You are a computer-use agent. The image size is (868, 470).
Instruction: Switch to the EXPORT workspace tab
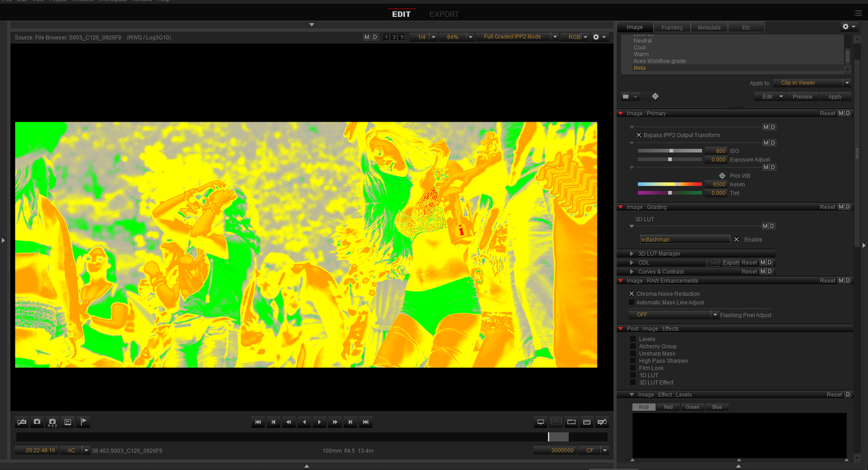pos(444,14)
